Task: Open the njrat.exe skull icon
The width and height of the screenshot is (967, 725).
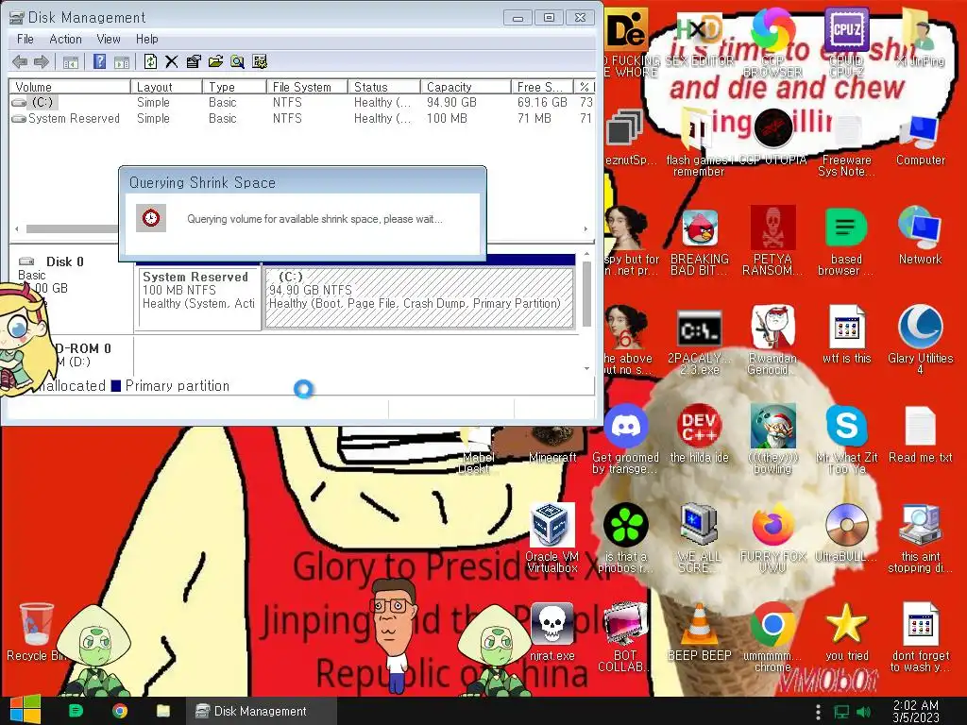Action: (x=551, y=632)
